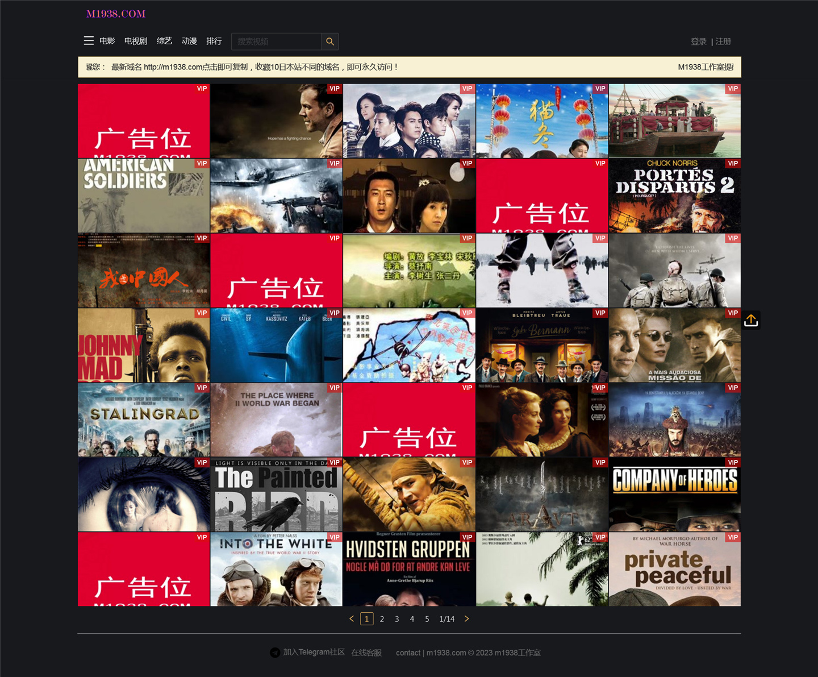Copy the http://m1938.com domain notice
The height and width of the screenshot is (677, 818).
pyautogui.click(x=254, y=67)
